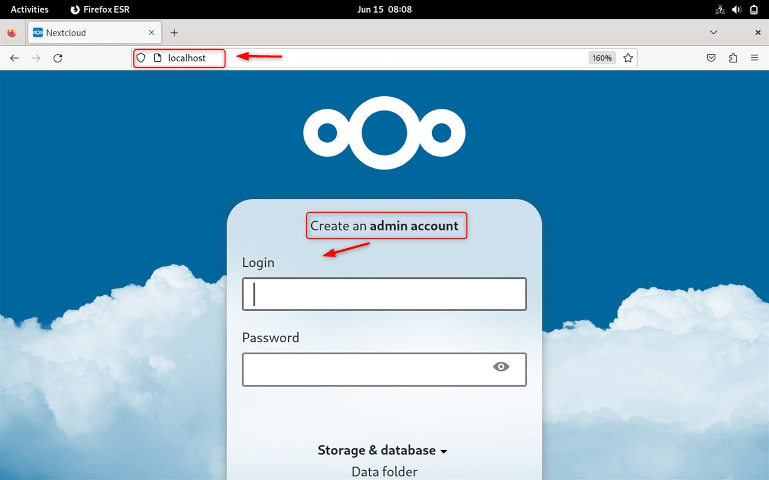Open the Firefox hamburger menu

click(x=755, y=58)
